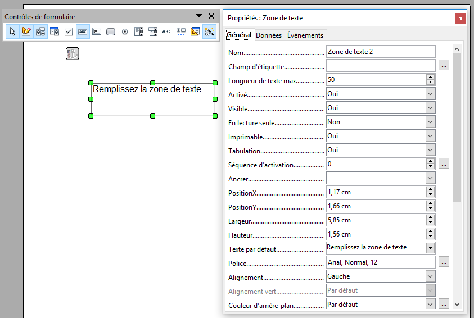The height and width of the screenshot is (318, 474).
Task: Expand the Couleur d'arrière-plan dropdown
Action: (x=430, y=304)
